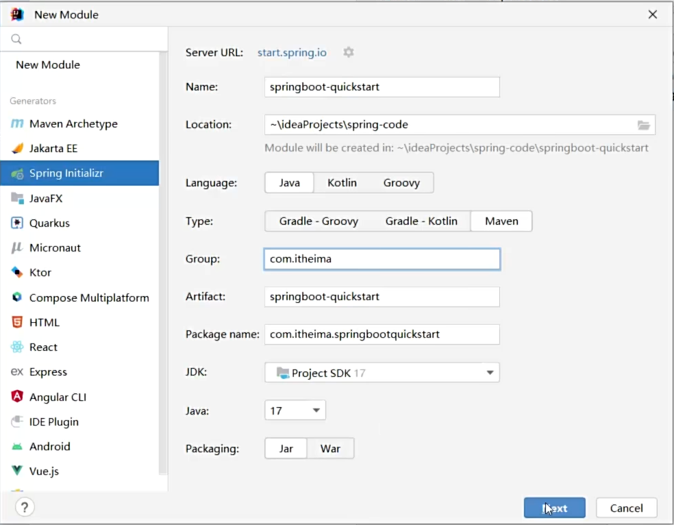Select HTML generator entry
Screen dimensions: 674x525
pos(79,323)
